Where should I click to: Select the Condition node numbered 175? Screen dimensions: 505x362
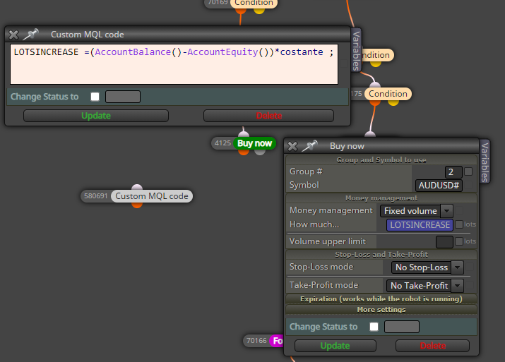coord(388,94)
